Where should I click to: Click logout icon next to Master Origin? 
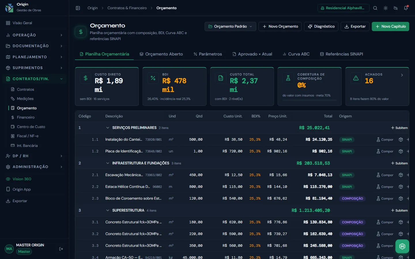tap(61, 249)
